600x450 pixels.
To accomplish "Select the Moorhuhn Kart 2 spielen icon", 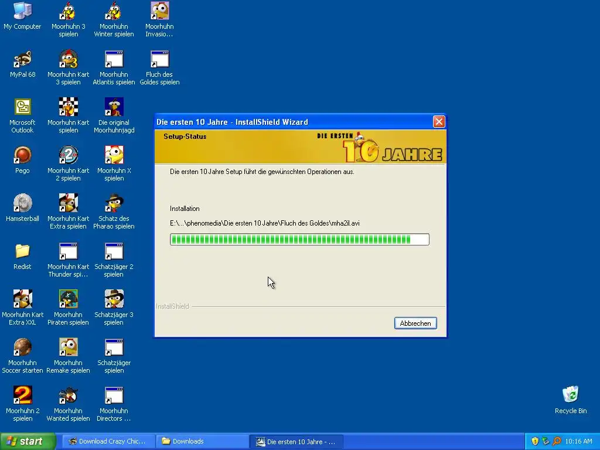I will pyautogui.click(x=68, y=164).
